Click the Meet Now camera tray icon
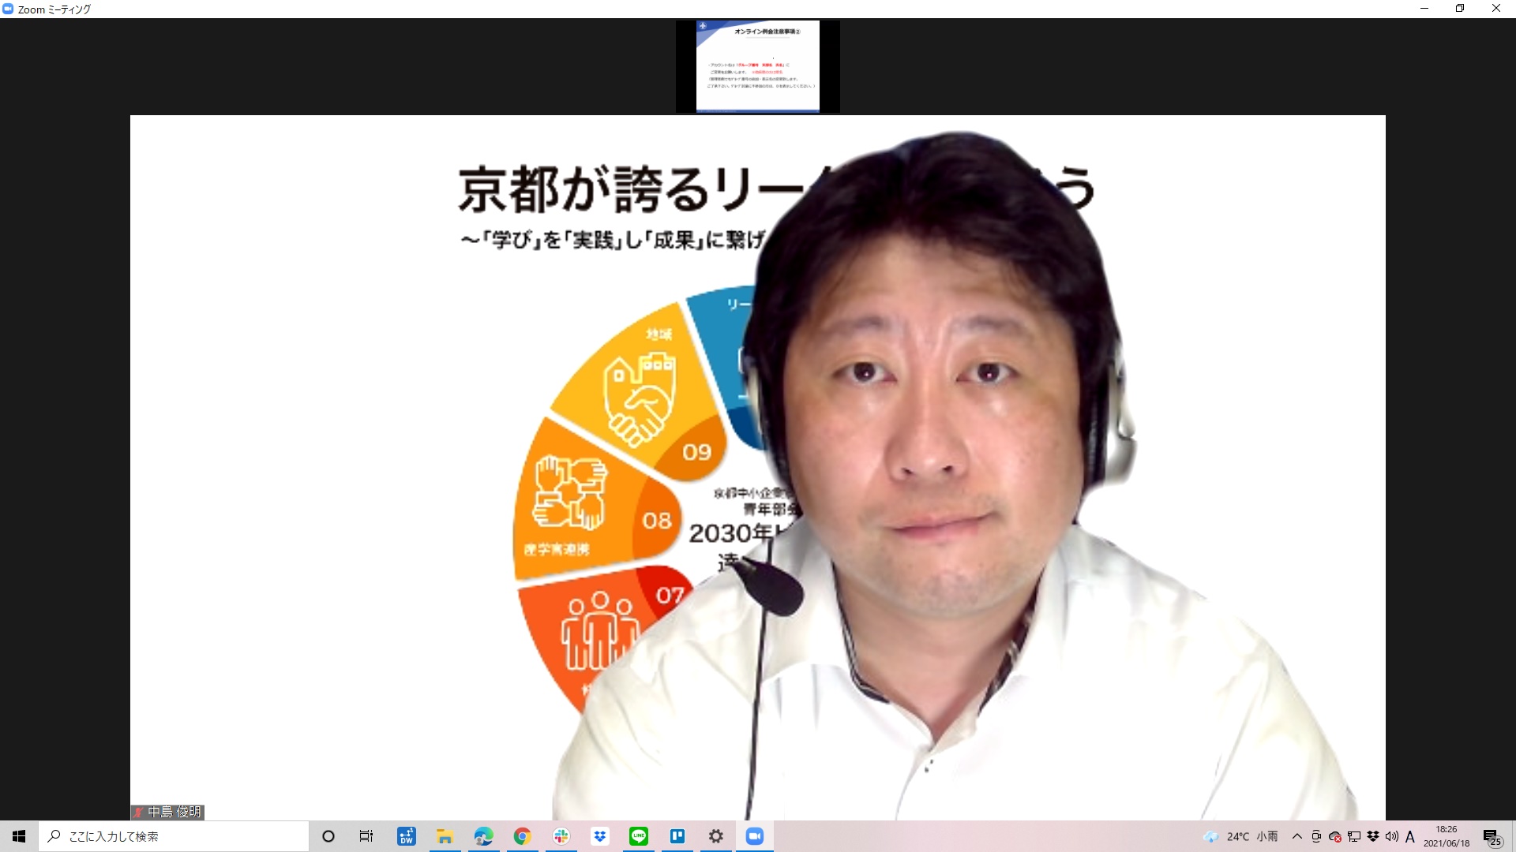This screenshot has height=852, width=1516. [x=1315, y=836]
